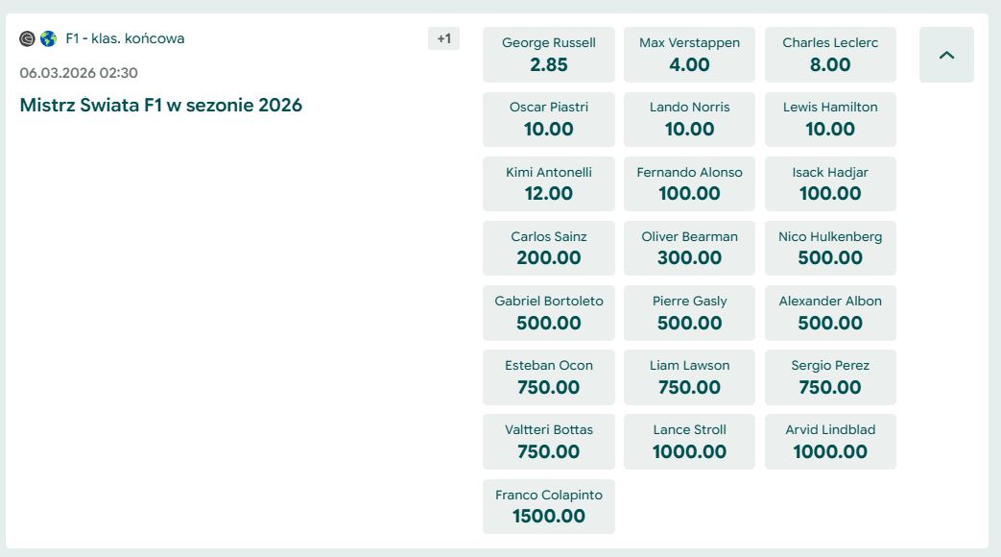Viewport: 1001px width, 557px height.
Task: Choose the Oscar Piastri 10.00 odds
Action: tap(549, 119)
